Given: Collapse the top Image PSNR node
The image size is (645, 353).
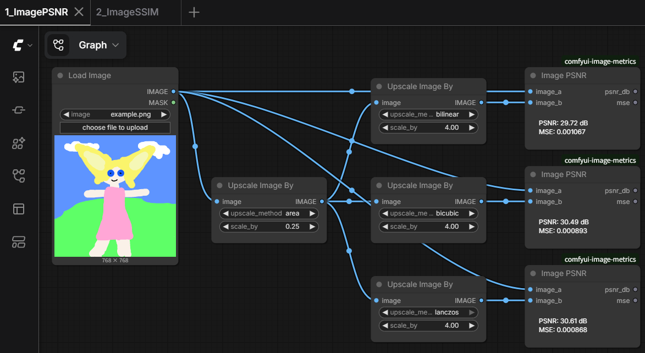Looking at the screenshot, I should click(533, 75).
